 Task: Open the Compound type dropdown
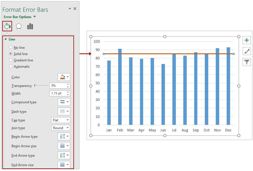pyautogui.click(x=64, y=102)
